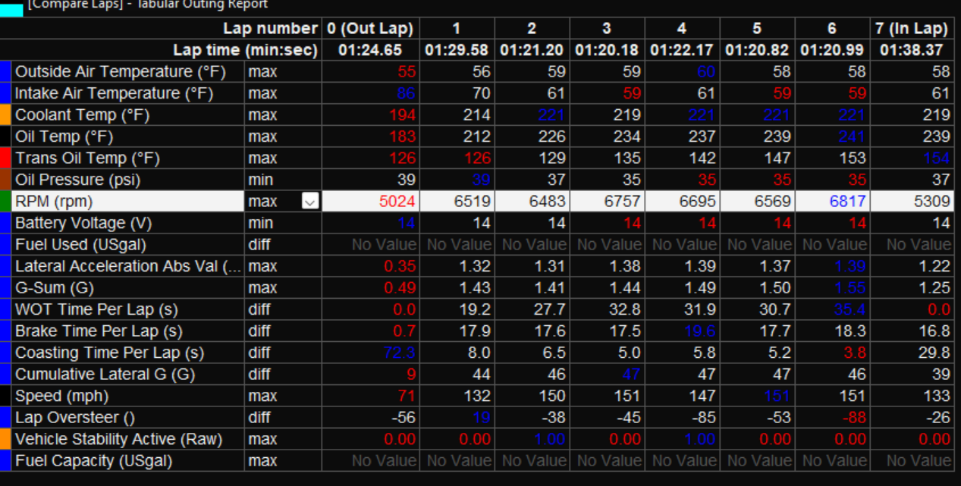Click the Coasting Time value 72.3
Screen dimensions: 961x486
point(398,353)
